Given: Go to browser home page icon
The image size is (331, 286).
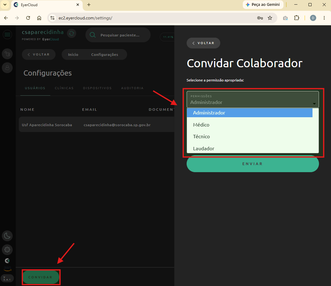Looking at the screenshot, I should coord(39,18).
